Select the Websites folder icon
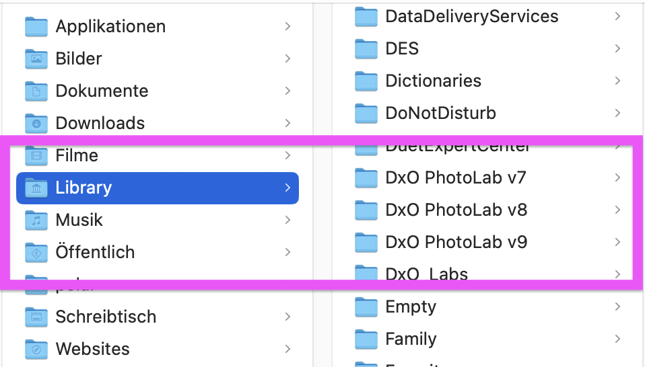Viewport: 645px width, 367px height. [36, 349]
